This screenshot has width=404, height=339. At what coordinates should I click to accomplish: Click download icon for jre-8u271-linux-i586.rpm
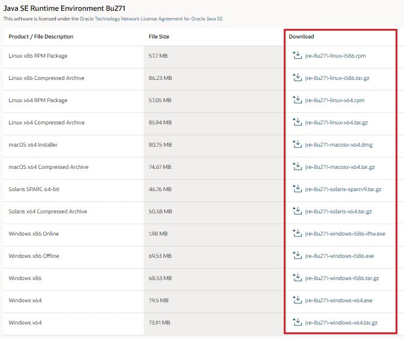point(298,55)
